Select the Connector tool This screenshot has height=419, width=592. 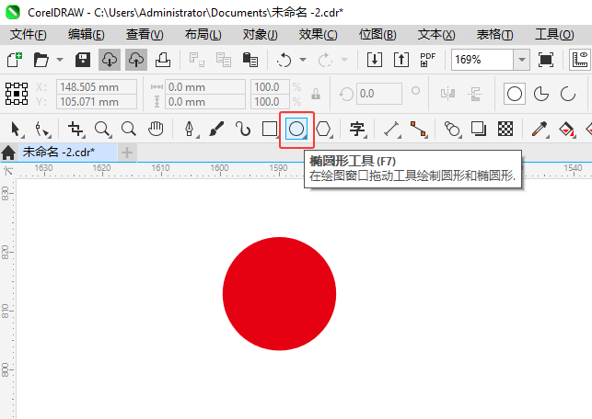(x=418, y=130)
